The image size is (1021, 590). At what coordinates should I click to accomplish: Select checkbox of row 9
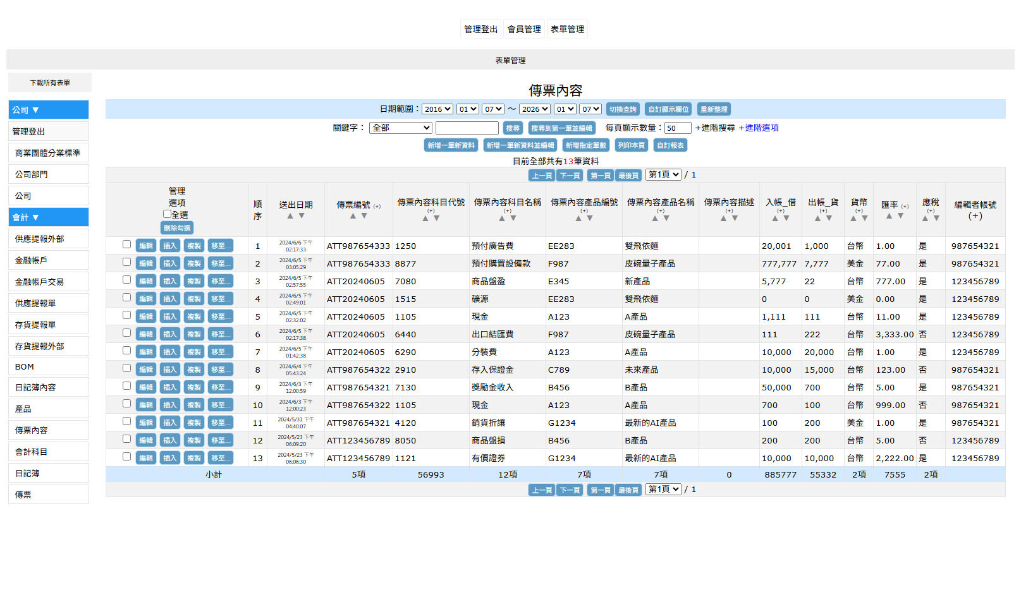[126, 386]
